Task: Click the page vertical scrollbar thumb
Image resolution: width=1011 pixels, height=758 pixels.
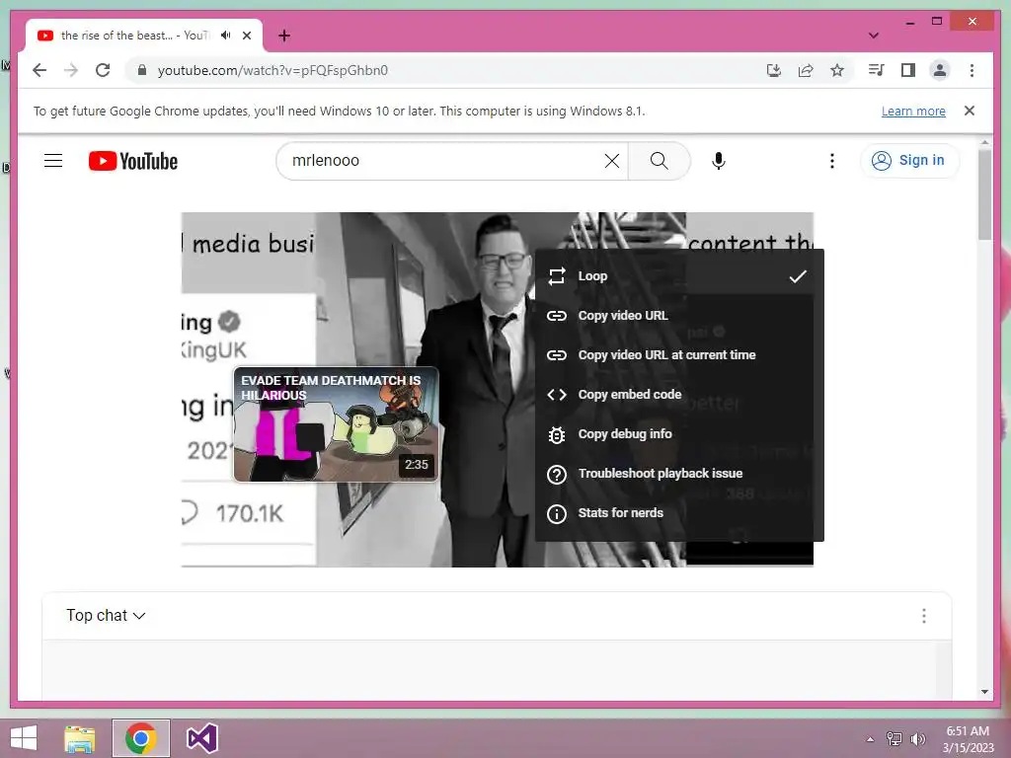Action: click(984, 194)
